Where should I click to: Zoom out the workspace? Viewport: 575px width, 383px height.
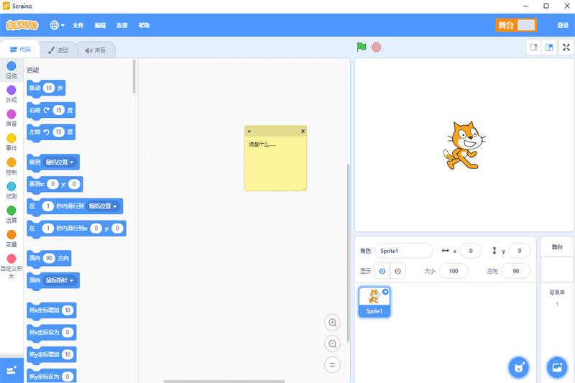tap(332, 343)
